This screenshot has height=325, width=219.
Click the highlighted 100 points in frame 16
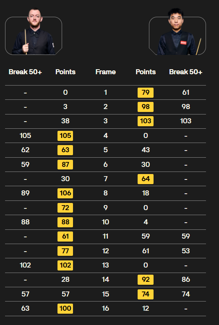65,308
